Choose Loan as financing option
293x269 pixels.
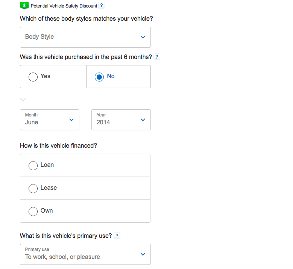click(x=33, y=165)
